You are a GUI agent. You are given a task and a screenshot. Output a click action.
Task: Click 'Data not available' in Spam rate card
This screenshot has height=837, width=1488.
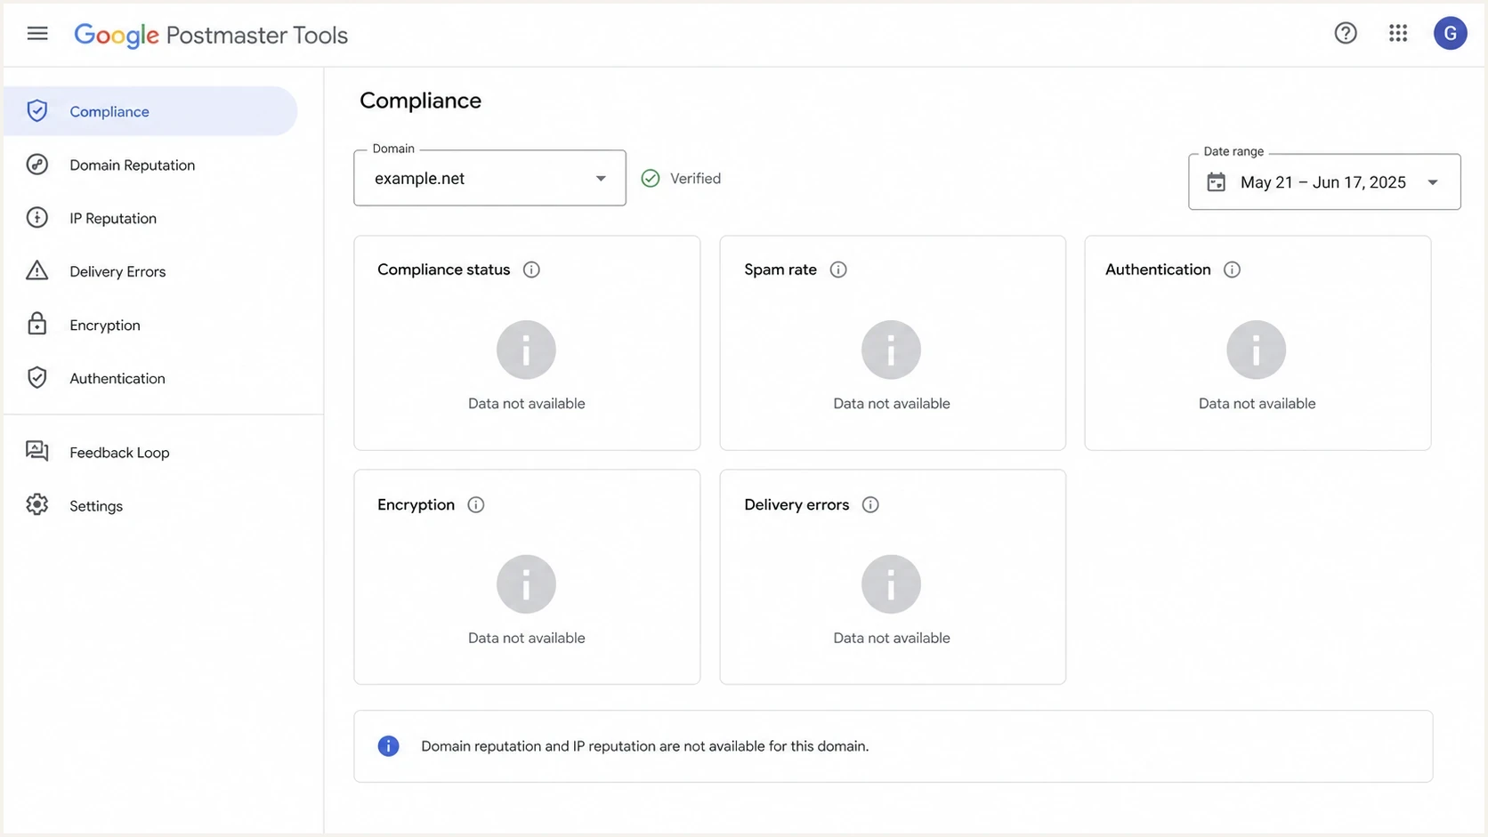(892, 404)
